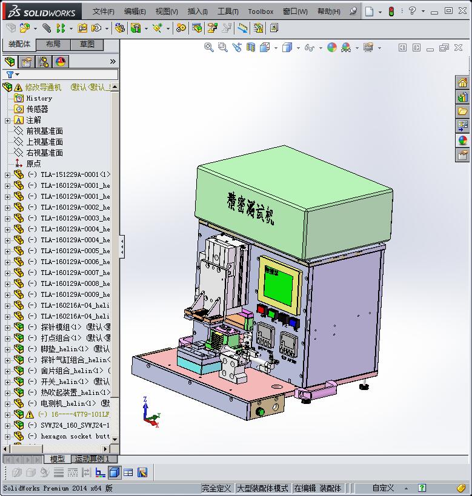Viewport: 472px width, 496px height.
Task: Open the File Explorer folder in task pane
Action: point(462,111)
